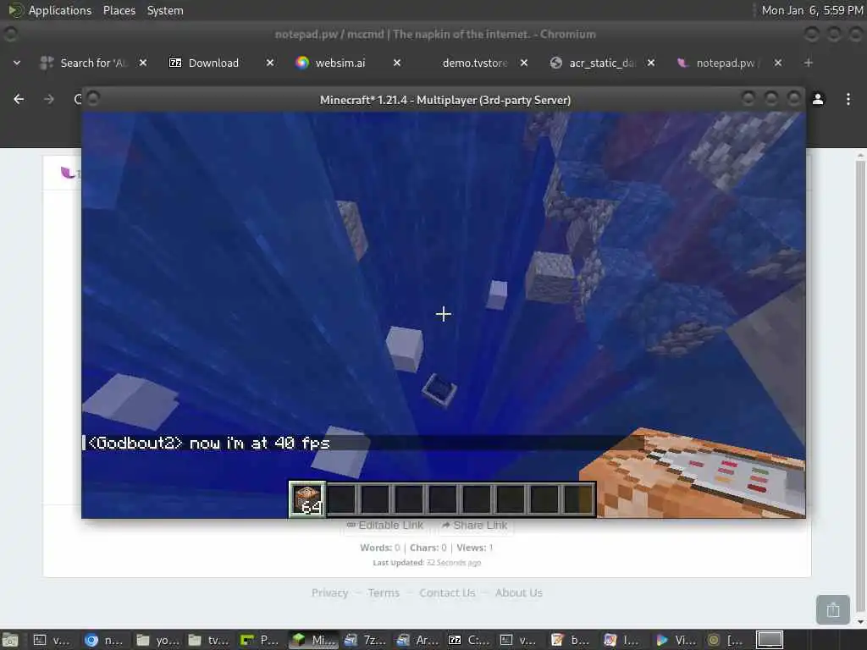Close the Download tab
867x650 pixels.
(270, 63)
